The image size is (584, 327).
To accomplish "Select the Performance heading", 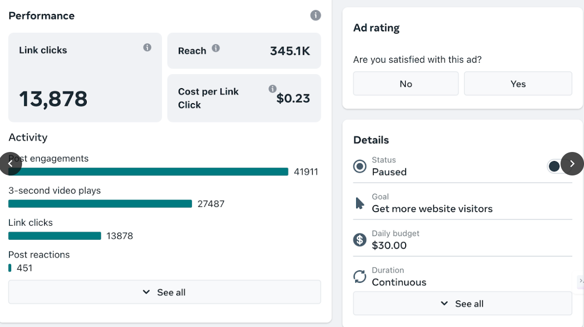I will [x=41, y=15].
